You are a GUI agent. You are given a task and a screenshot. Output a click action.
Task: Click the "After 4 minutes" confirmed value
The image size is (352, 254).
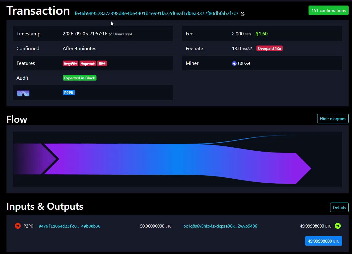point(80,49)
